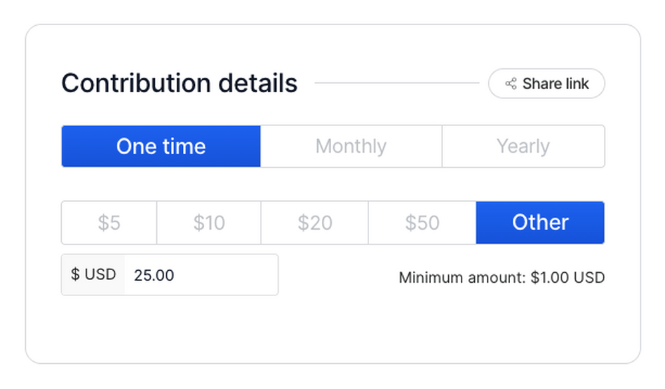Screen dimensions: 665x389
Task: Pick the $5 preset amount
Action: pyautogui.click(x=109, y=223)
